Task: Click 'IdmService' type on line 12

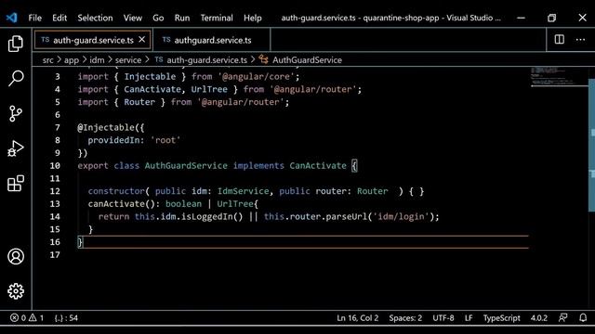Action: coord(243,191)
